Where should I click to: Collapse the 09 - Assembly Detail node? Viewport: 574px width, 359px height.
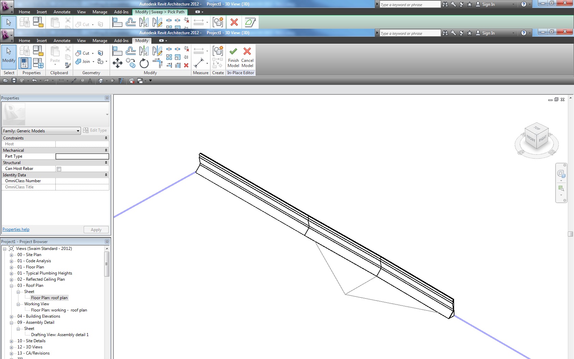tap(11, 323)
